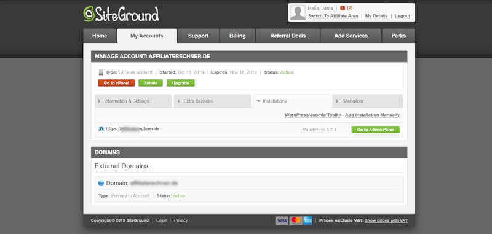Click the Go to cPanel button

(116, 83)
